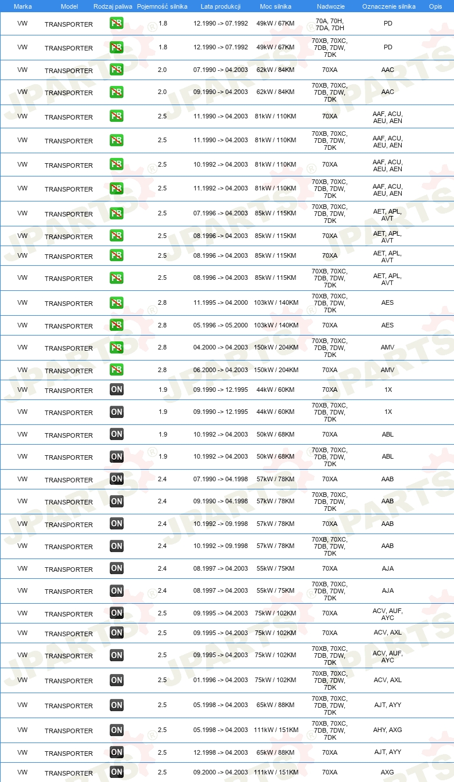Screen dimensions: 454x782
Task: Click the Oznaczenie silnika column header
Action: point(388,6)
